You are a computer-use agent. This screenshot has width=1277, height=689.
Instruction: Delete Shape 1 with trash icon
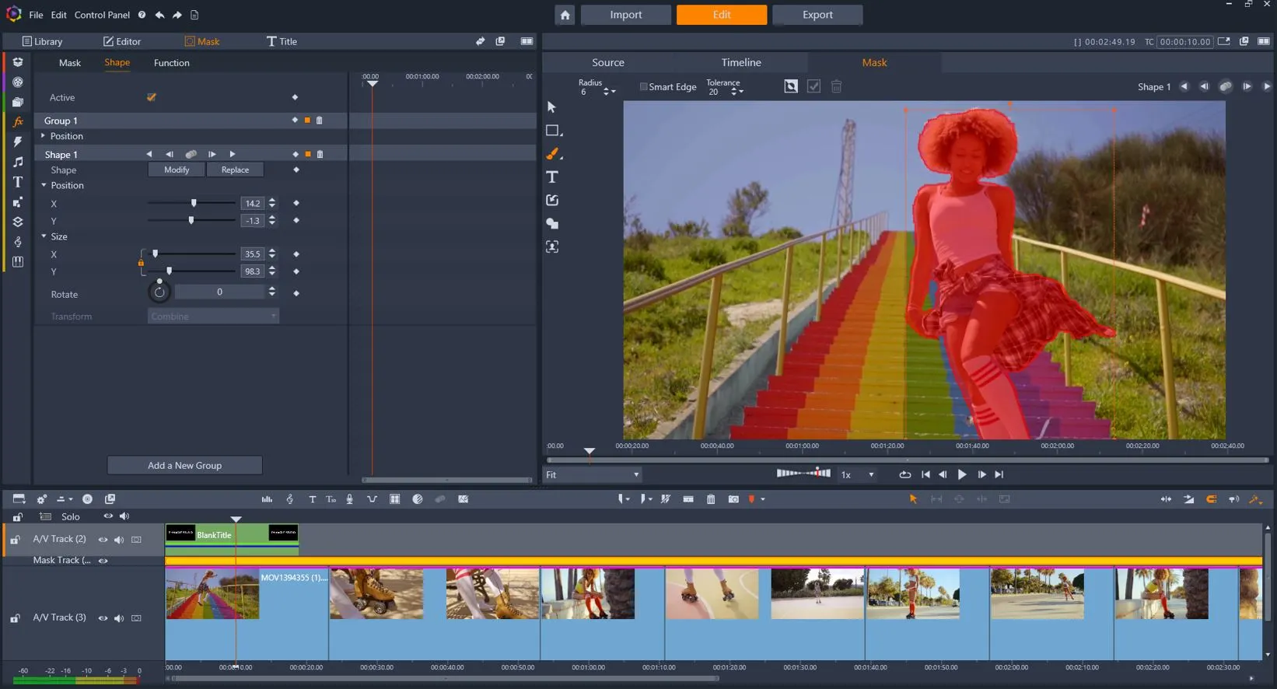(x=320, y=155)
